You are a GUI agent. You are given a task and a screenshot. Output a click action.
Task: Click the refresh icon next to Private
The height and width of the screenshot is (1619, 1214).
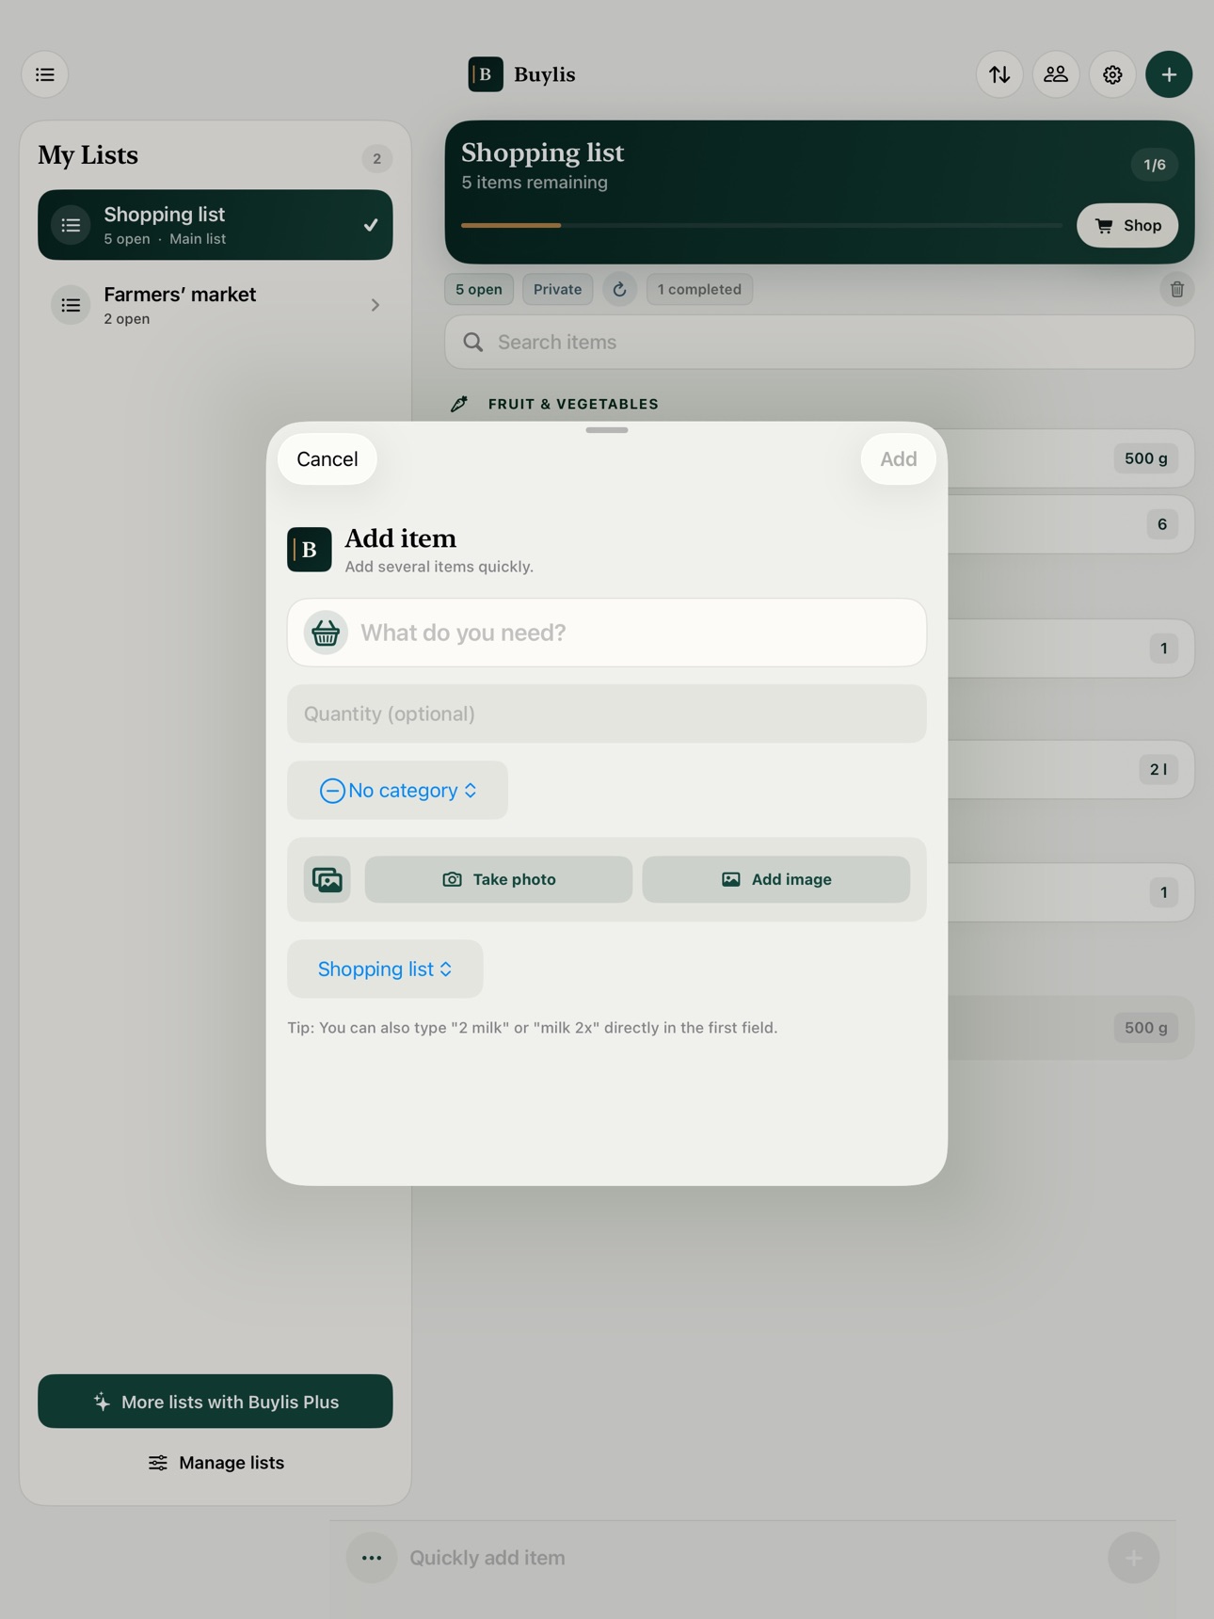(619, 289)
